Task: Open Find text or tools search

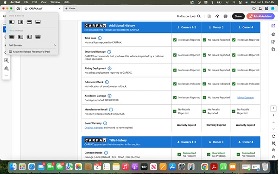Action: pyautogui.click(x=189, y=16)
